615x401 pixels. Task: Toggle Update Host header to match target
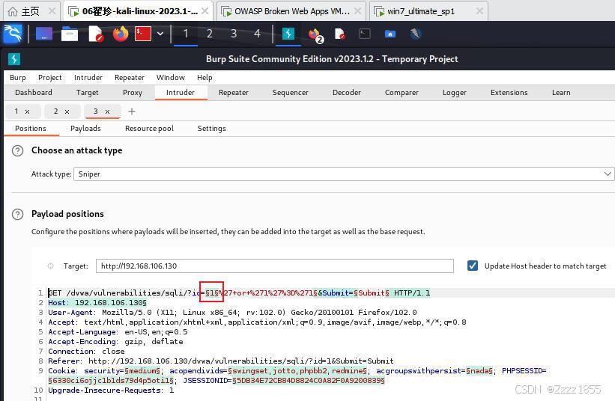[473, 266]
